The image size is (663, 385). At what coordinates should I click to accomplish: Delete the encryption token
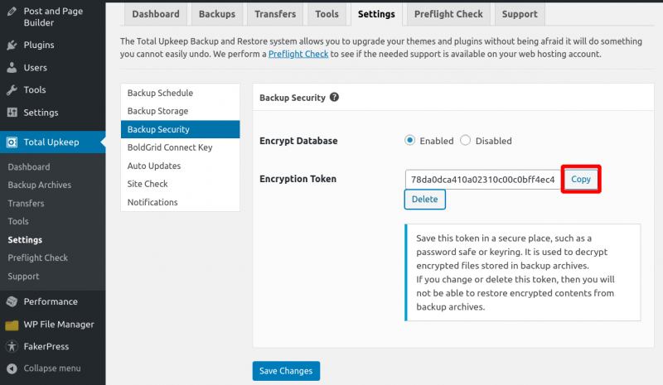click(424, 199)
